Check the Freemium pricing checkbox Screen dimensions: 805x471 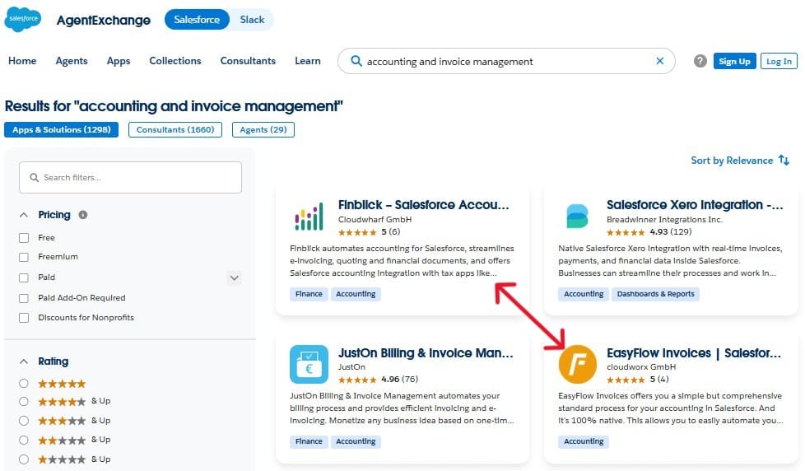(24, 257)
